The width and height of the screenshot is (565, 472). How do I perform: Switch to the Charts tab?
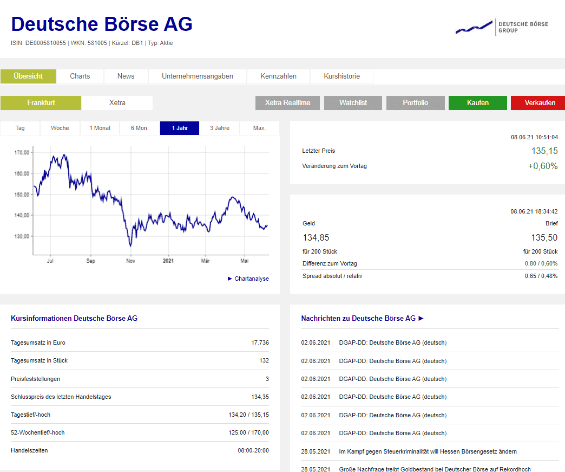pyautogui.click(x=80, y=76)
